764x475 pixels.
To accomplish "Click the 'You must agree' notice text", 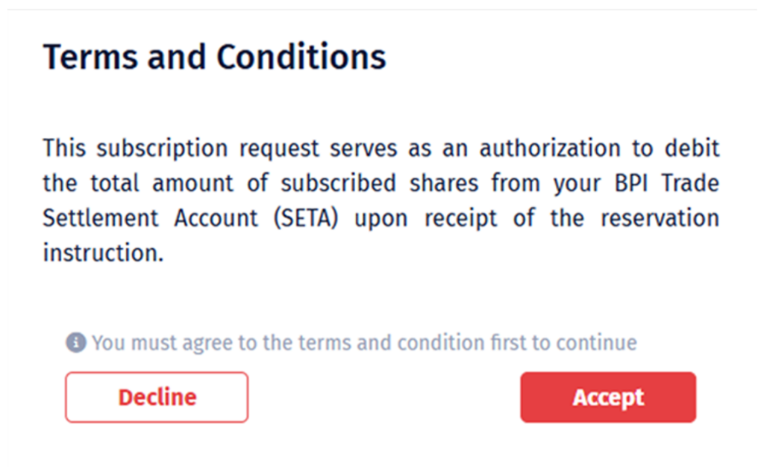I will 364,343.
